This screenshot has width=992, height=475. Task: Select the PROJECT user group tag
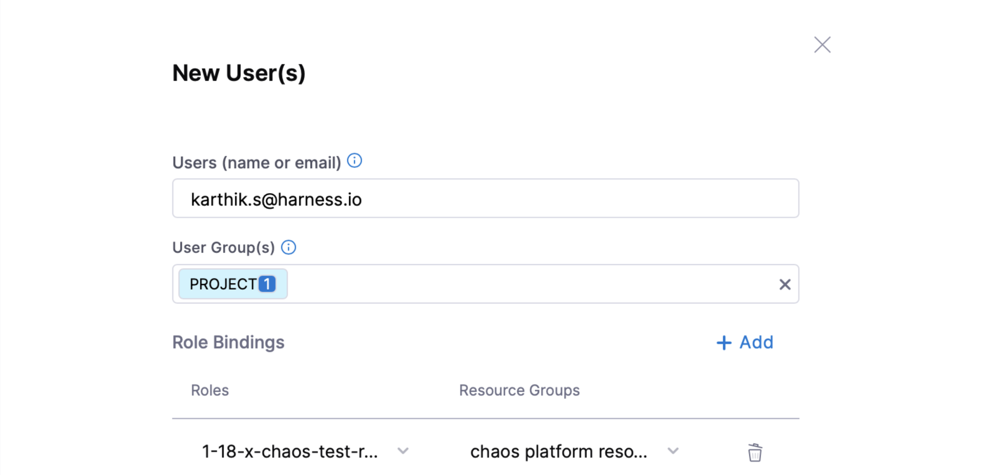(x=223, y=284)
